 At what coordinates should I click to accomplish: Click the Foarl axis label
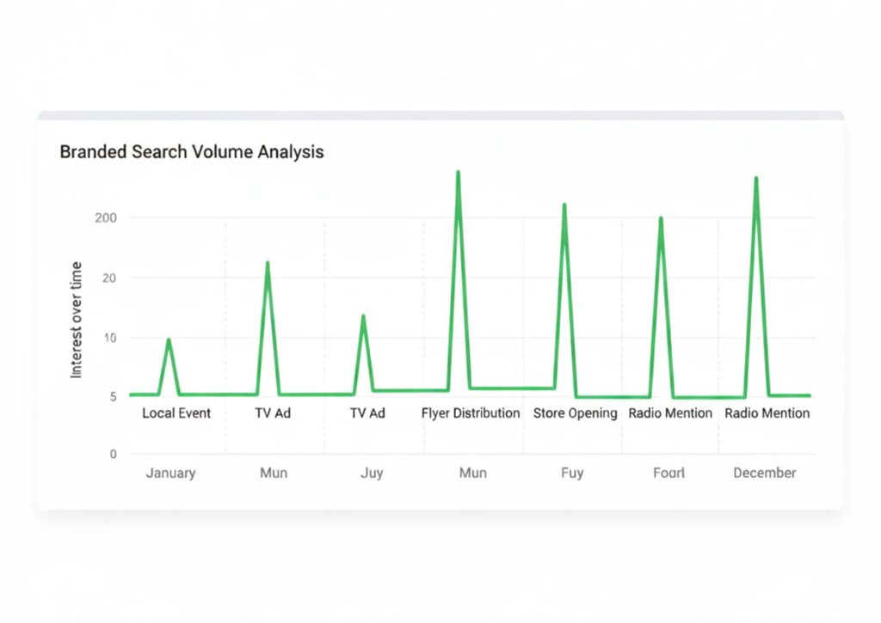pos(670,473)
